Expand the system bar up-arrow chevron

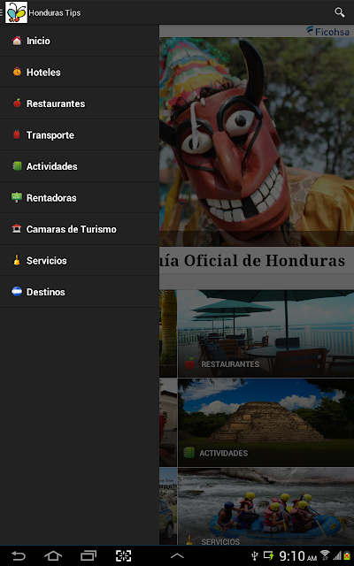(177, 556)
